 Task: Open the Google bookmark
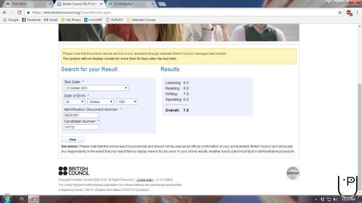[x=10, y=20]
